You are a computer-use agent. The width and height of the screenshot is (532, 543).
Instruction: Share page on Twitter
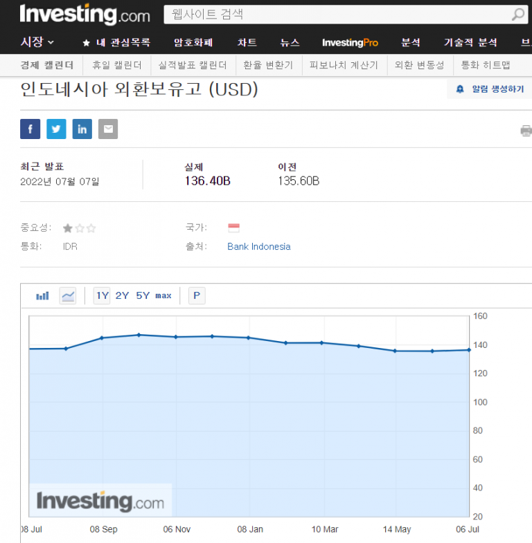click(56, 129)
